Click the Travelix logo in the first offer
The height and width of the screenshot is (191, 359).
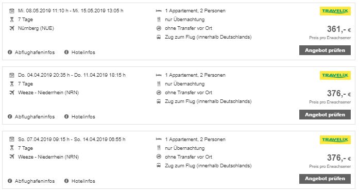click(x=335, y=11)
